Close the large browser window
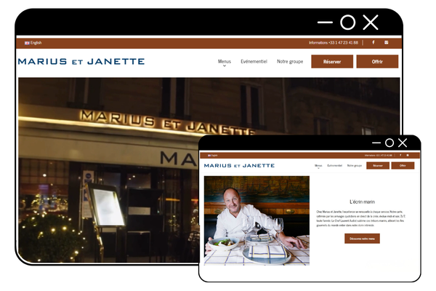436x291 pixels. pos(371,23)
